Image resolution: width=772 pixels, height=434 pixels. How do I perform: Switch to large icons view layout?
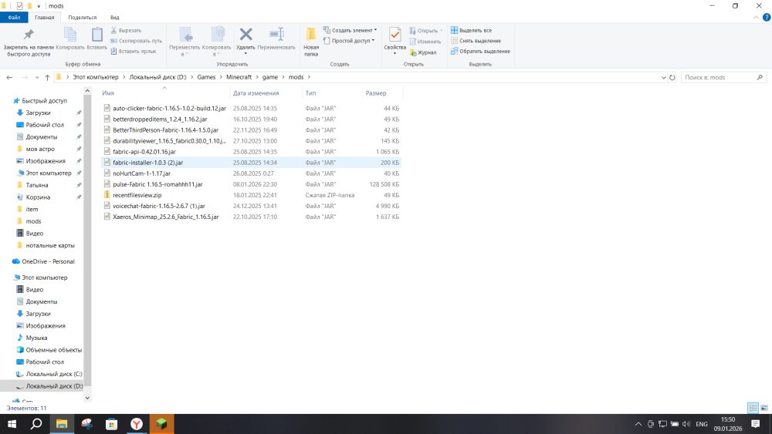tap(764, 408)
